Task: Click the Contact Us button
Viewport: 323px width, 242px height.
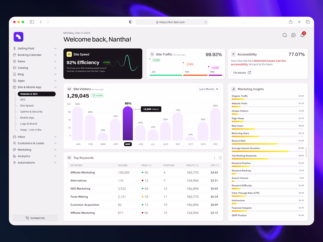Action: [35, 218]
